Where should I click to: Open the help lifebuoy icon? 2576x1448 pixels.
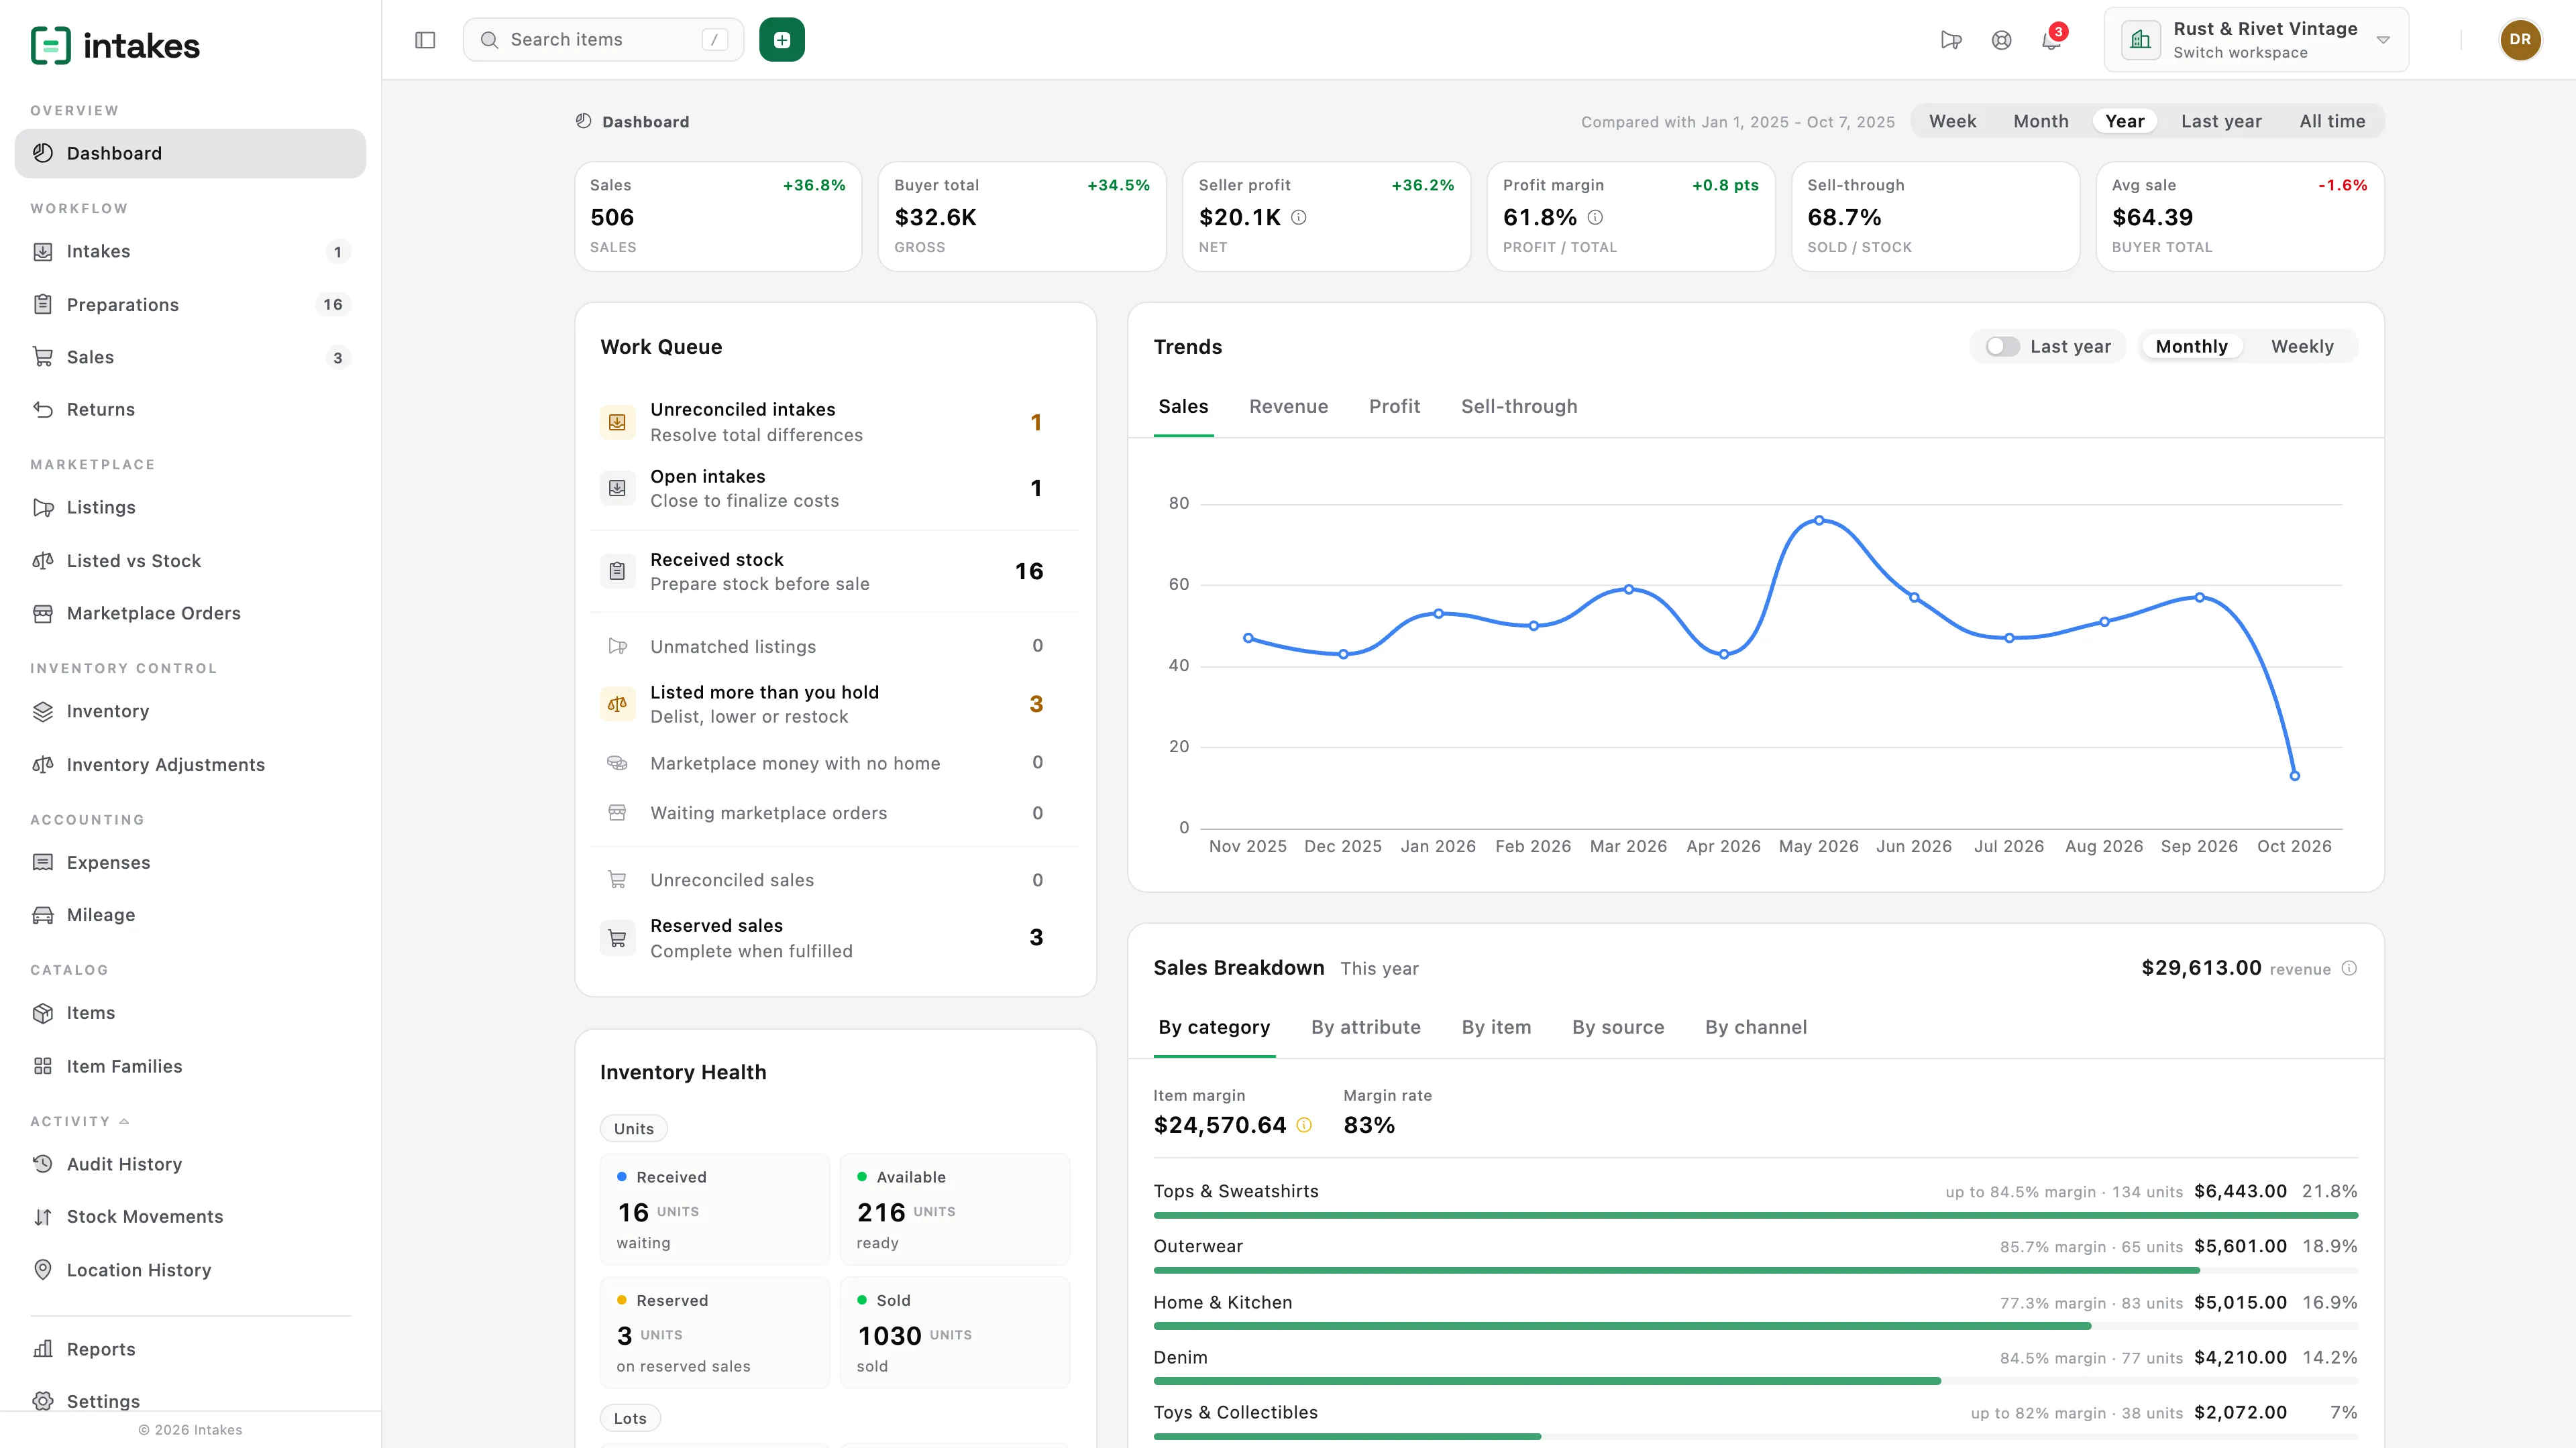tap(2001, 40)
